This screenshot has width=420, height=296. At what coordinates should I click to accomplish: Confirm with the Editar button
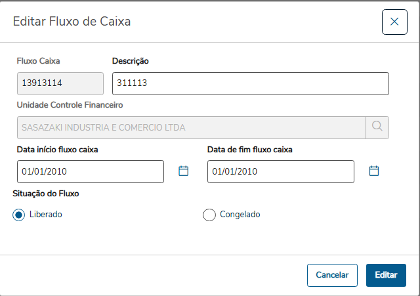tap(386, 275)
